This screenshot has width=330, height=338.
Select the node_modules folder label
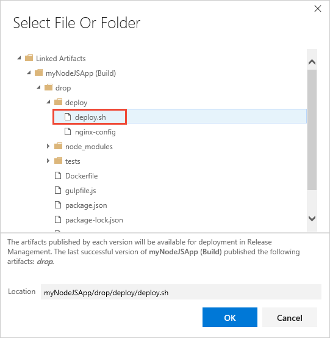point(89,147)
